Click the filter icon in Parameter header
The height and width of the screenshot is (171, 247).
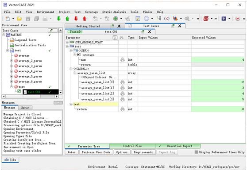click(x=115, y=38)
